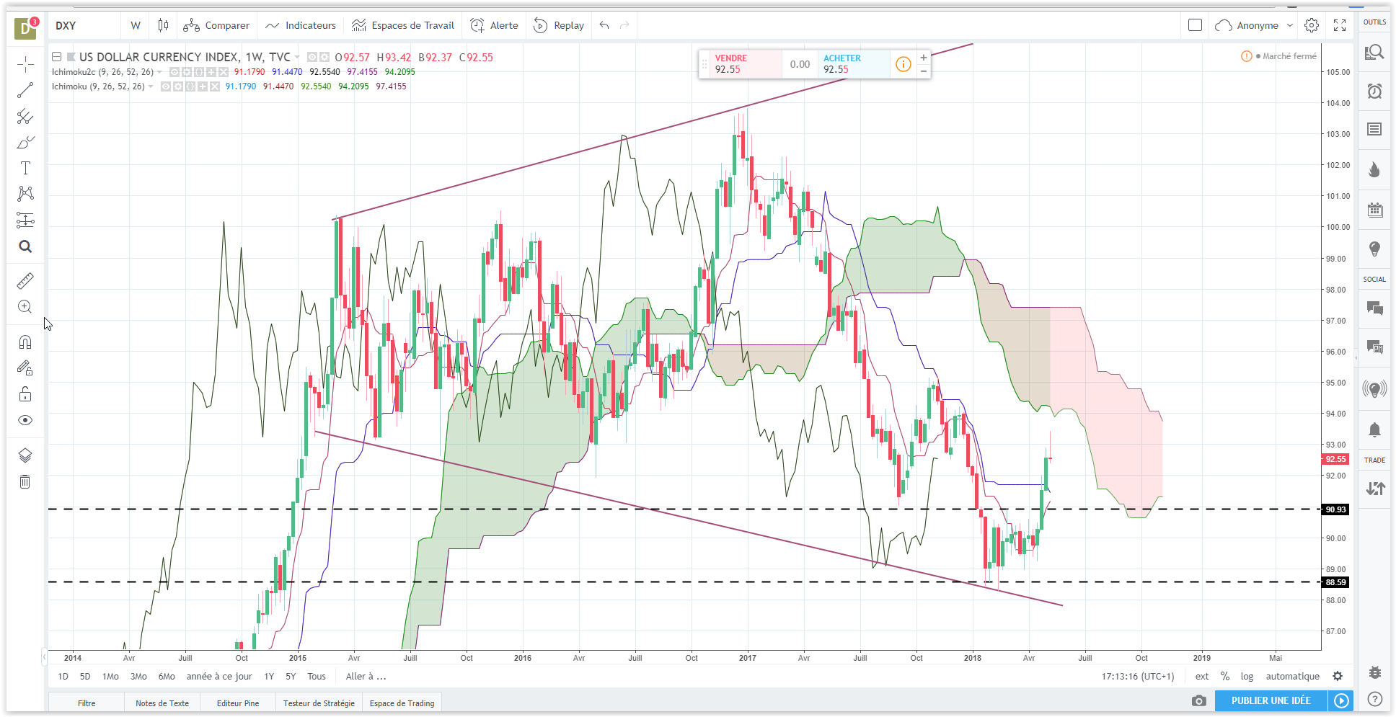Click the magnifier search icon in left toolbar
The image size is (1396, 717).
(x=25, y=246)
